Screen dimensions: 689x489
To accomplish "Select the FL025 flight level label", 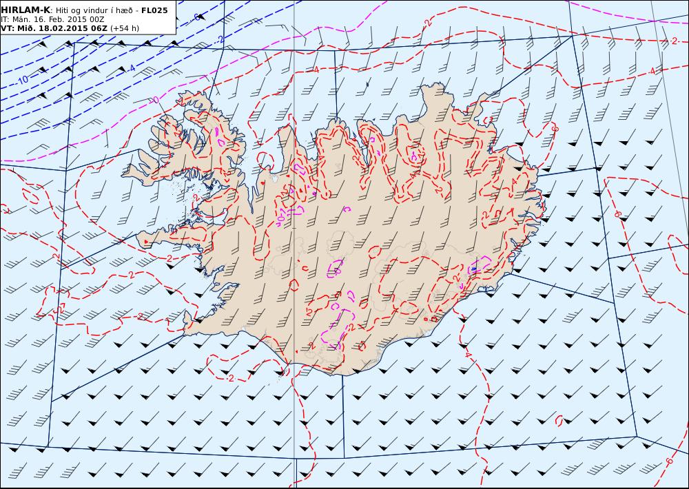I will click(x=154, y=10).
